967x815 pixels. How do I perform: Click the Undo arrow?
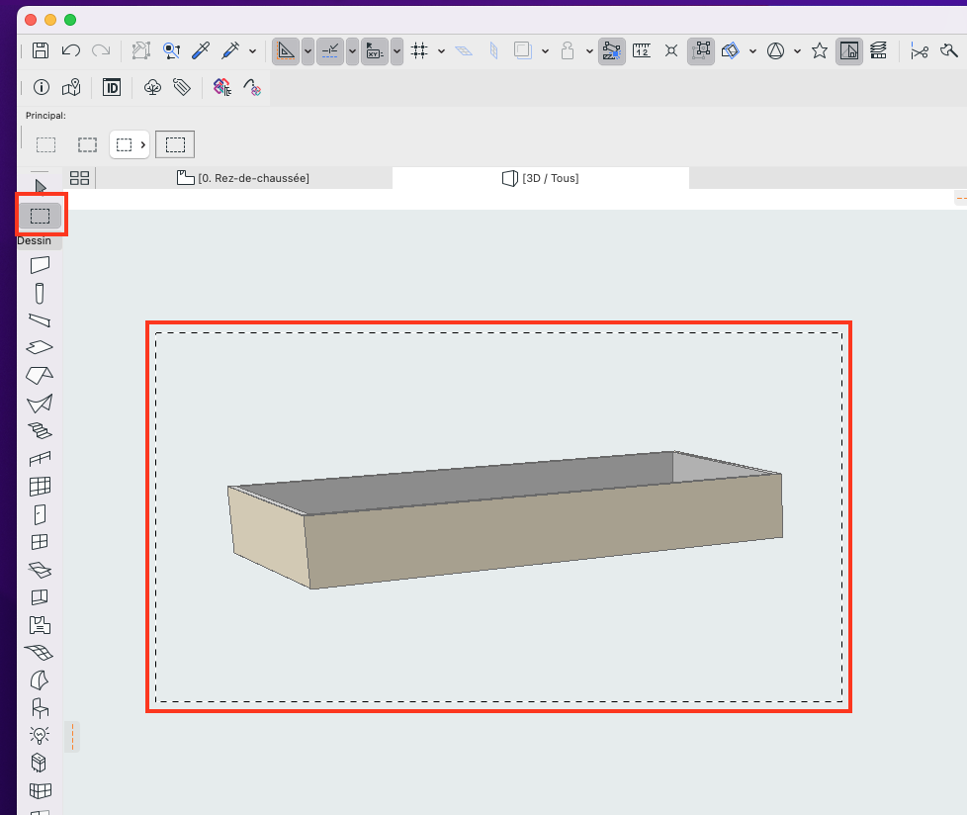pos(71,50)
